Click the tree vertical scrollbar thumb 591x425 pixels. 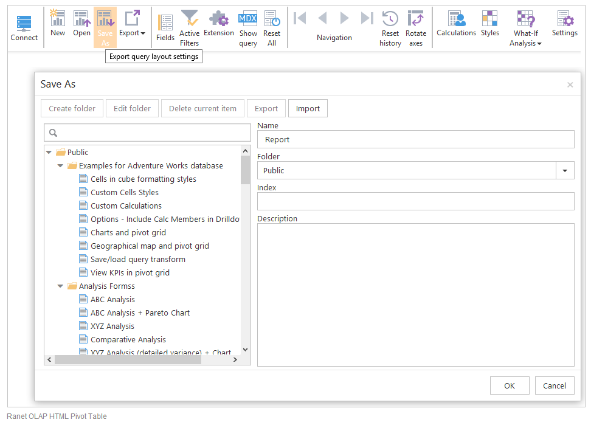tap(246, 170)
